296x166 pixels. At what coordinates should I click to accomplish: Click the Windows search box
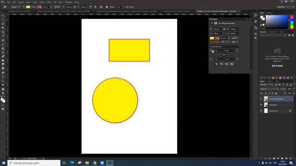[34, 163]
